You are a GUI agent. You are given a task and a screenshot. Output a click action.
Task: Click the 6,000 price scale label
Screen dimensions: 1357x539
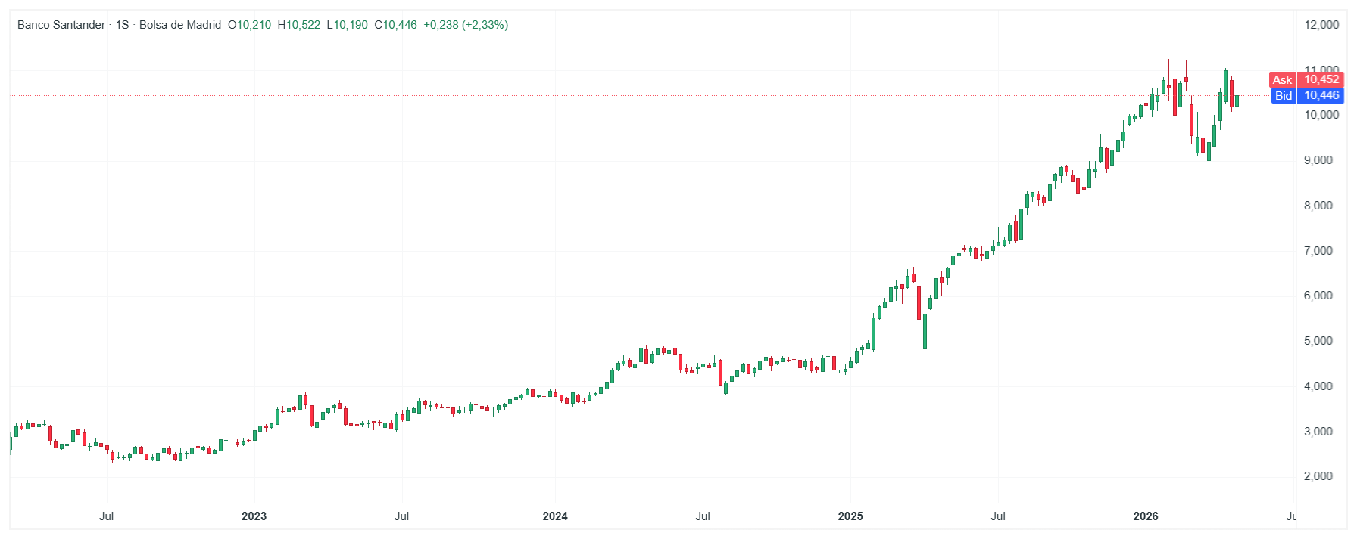coord(1318,296)
